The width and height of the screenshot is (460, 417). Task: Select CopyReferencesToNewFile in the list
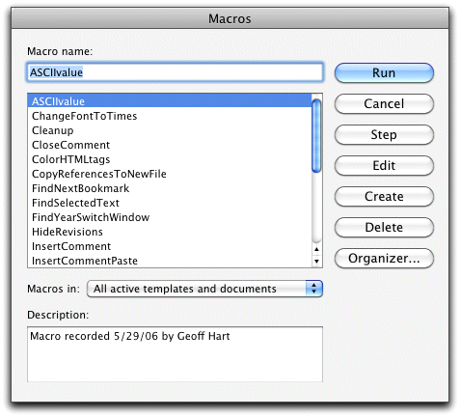point(170,174)
